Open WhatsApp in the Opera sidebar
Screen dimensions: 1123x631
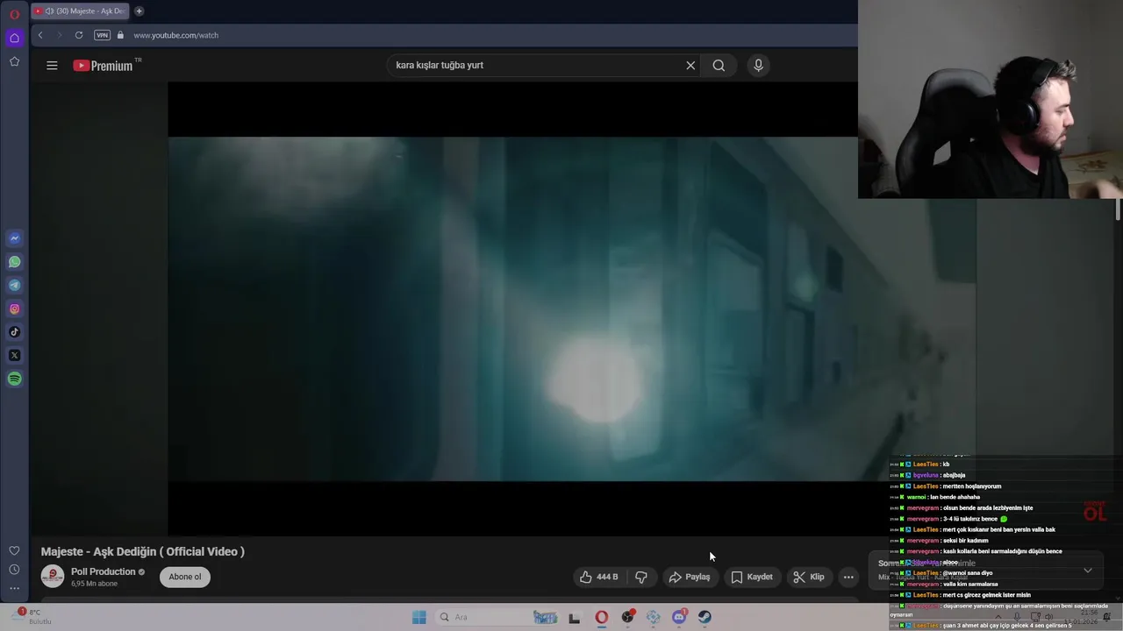[x=14, y=262]
